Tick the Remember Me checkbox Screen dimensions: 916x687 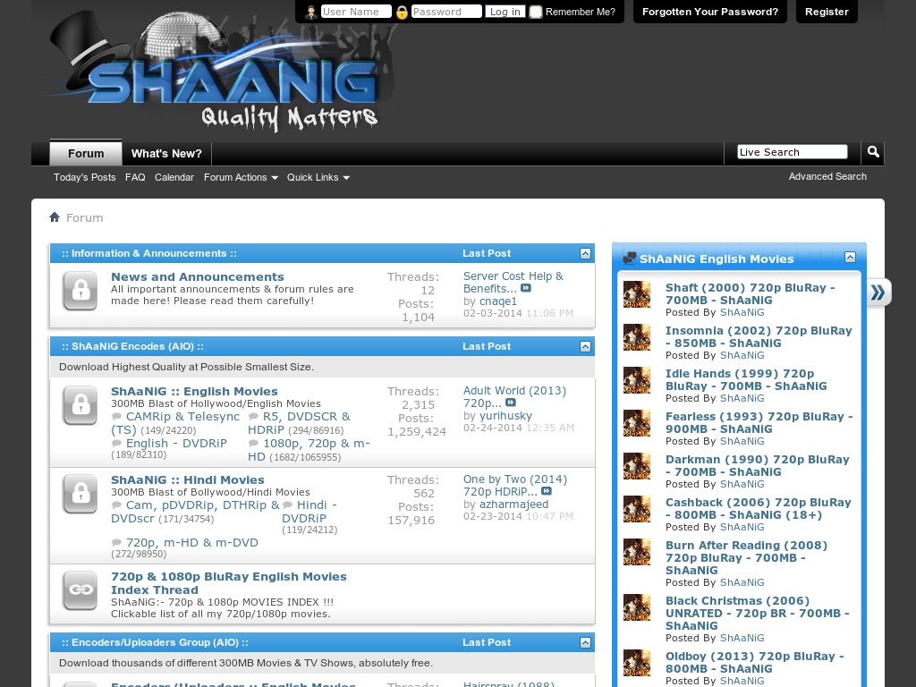coord(536,12)
